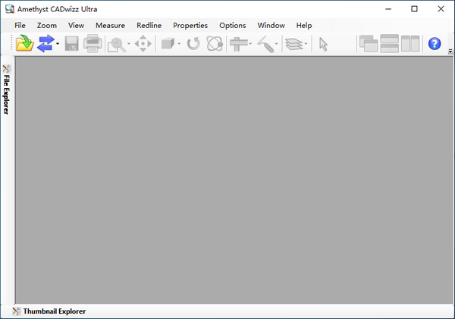Open the Measure menu
This screenshot has width=455, height=319.
click(110, 25)
